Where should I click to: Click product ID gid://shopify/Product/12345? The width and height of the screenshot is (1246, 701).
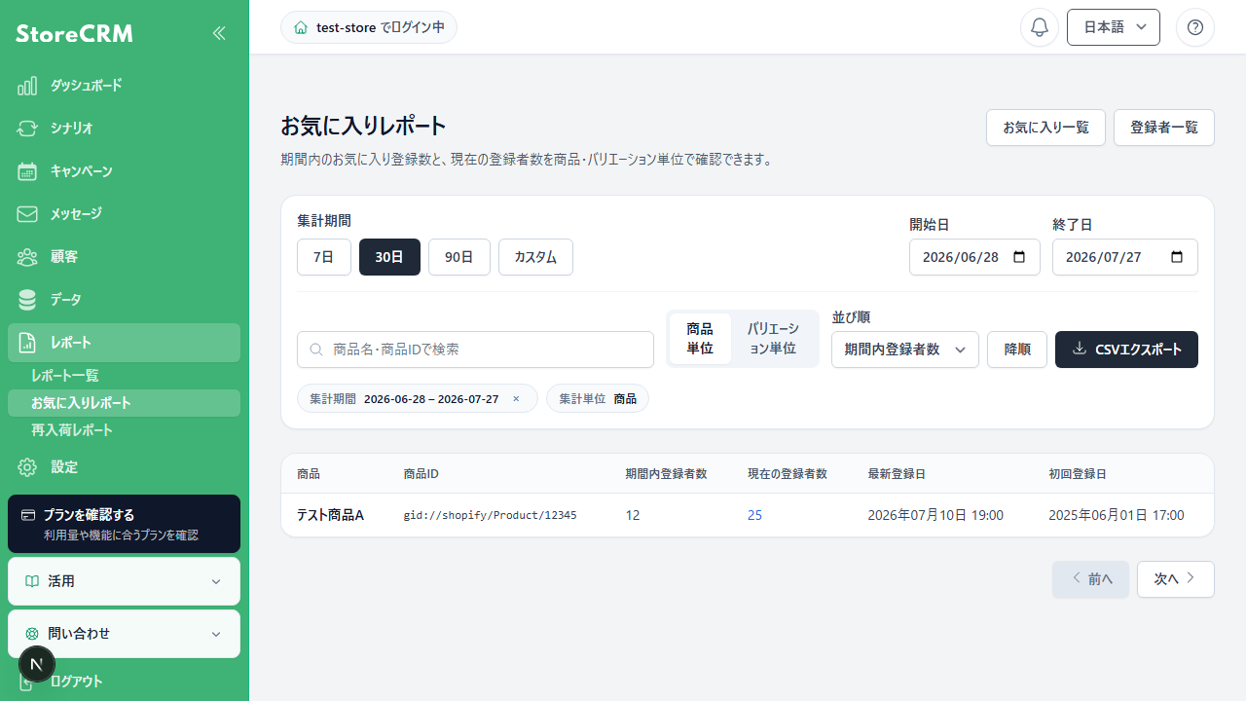coord(490,515)
